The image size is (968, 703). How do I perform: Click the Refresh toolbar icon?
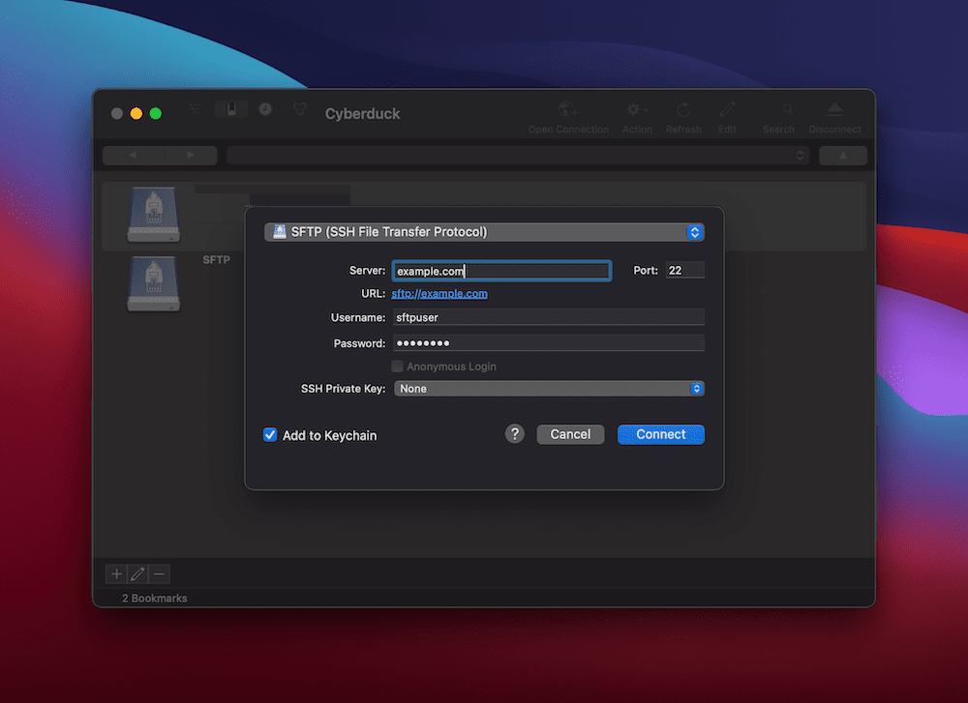click(x=682, y=110)
